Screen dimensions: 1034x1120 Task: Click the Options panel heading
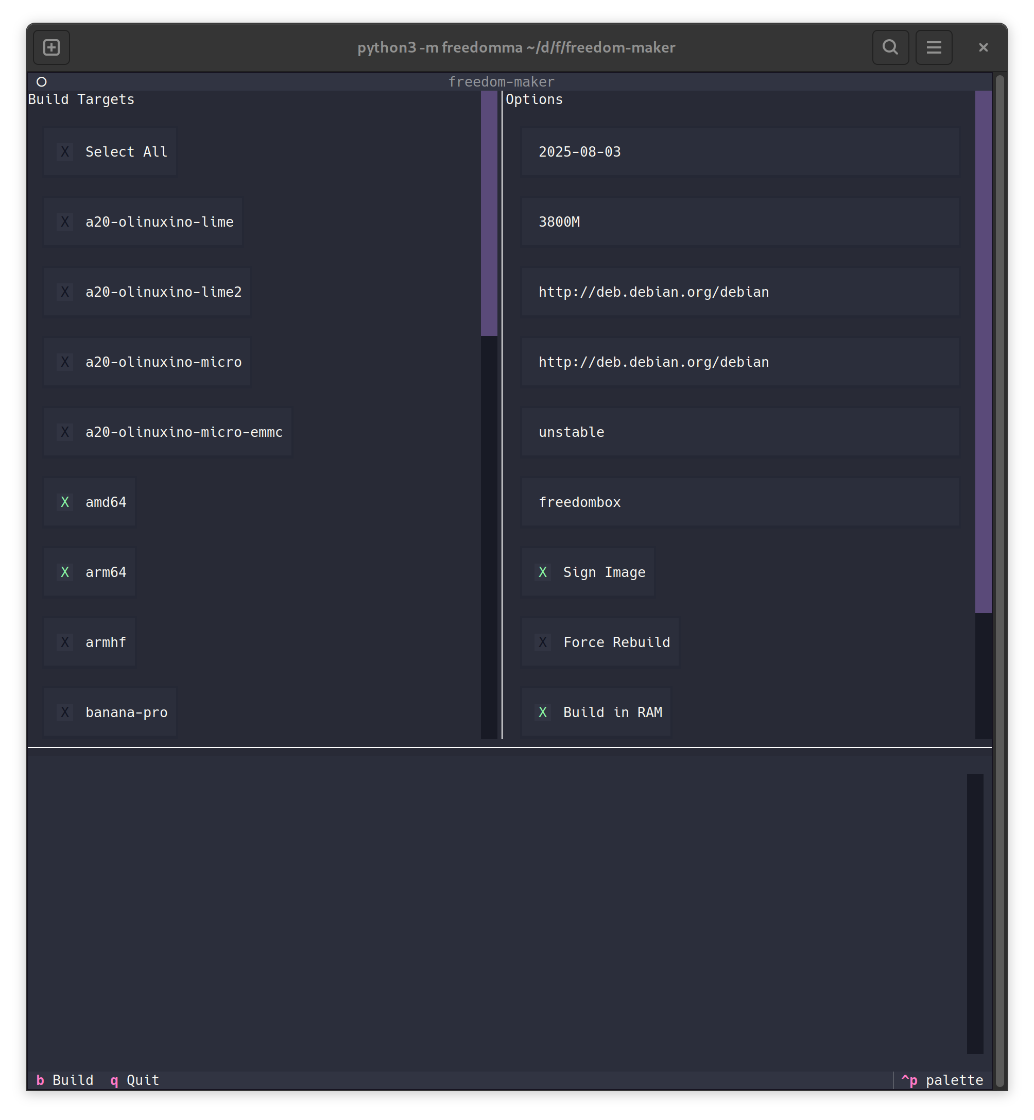coord(535,99)
